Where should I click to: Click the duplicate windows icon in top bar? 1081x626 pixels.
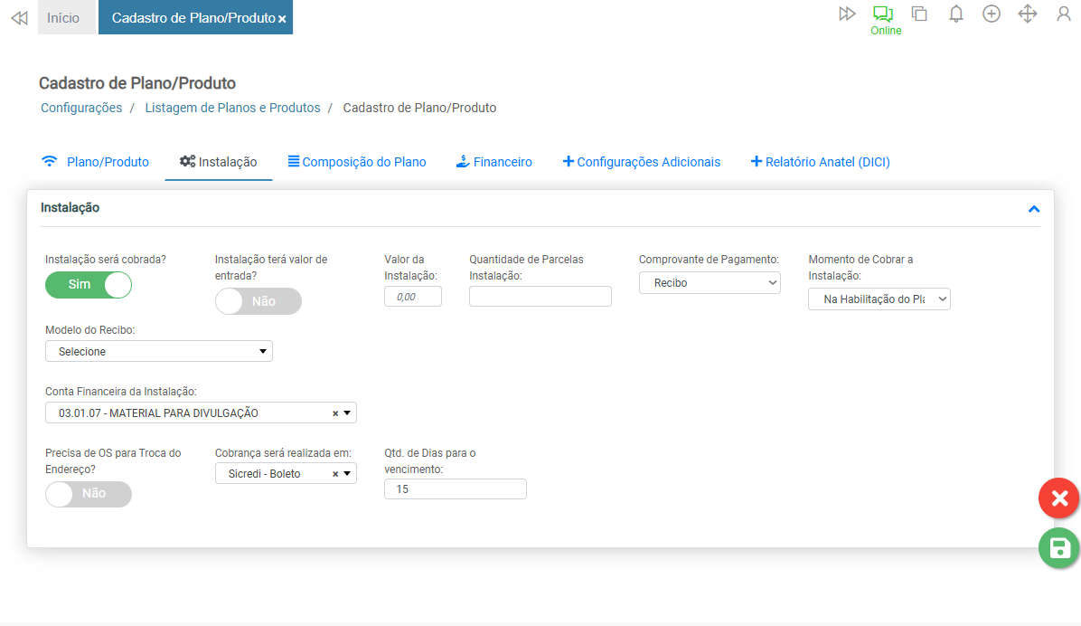tap(919, 14)
